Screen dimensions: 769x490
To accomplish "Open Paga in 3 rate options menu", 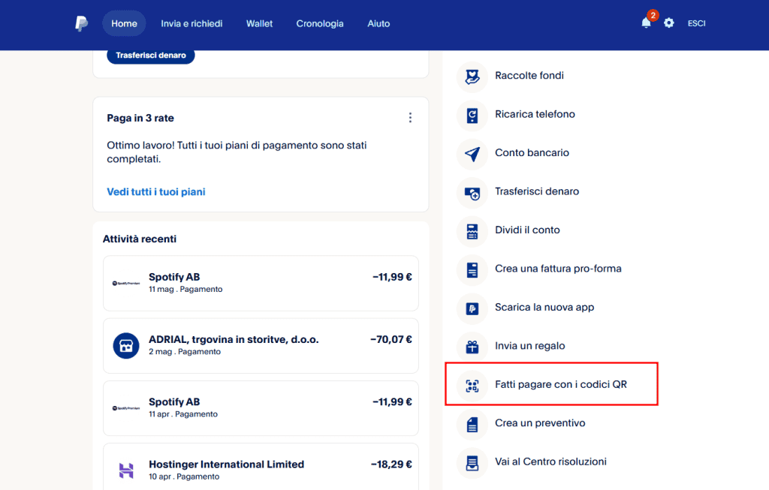I will [x=410, y=118].
